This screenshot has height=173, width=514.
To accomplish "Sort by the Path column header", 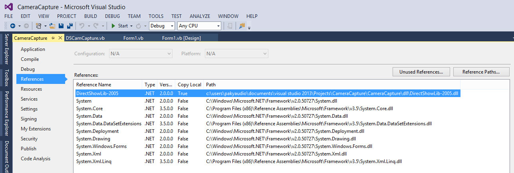I will point(331,85).
